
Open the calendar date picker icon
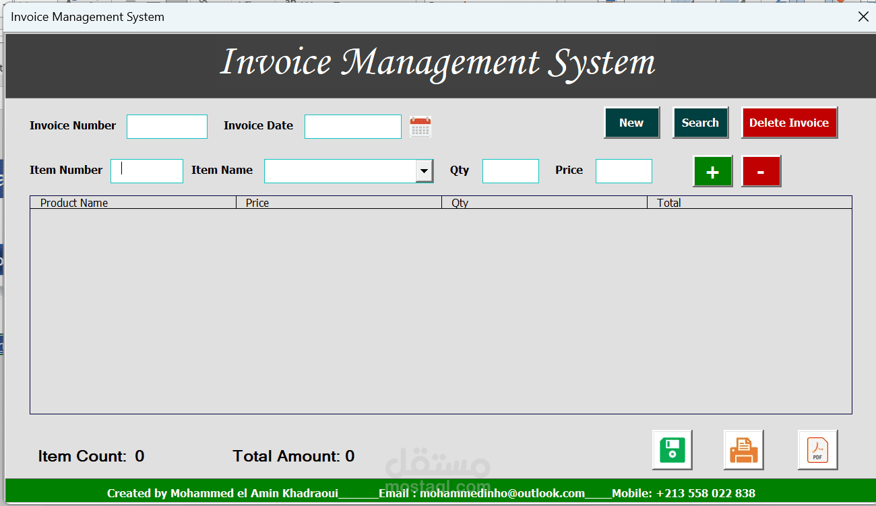[420, 127]
